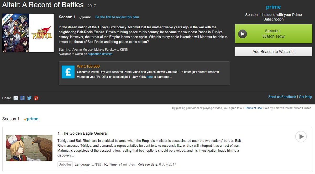Click the Altair series cover art
This screenshot has width=315, height=174.
[28, 33]
